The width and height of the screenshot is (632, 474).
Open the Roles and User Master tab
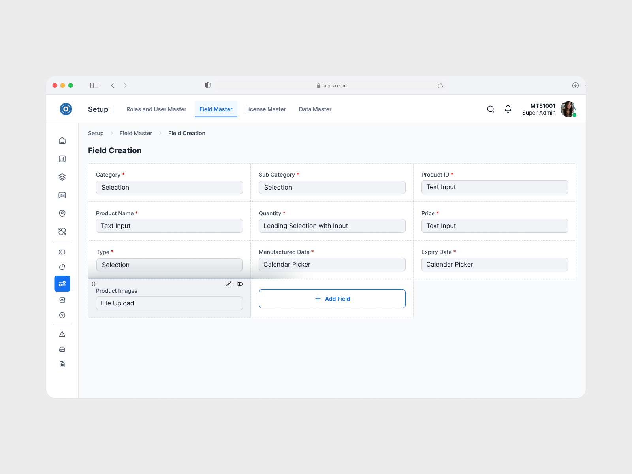click(x=156, y=109)
